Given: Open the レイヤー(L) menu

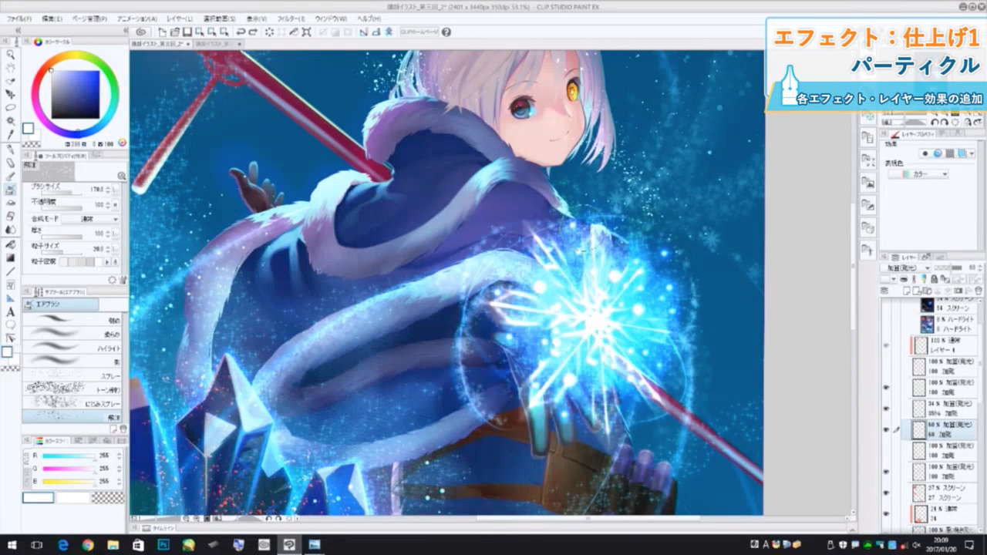Looking at the screenshot, I should [x=180, y=18].
